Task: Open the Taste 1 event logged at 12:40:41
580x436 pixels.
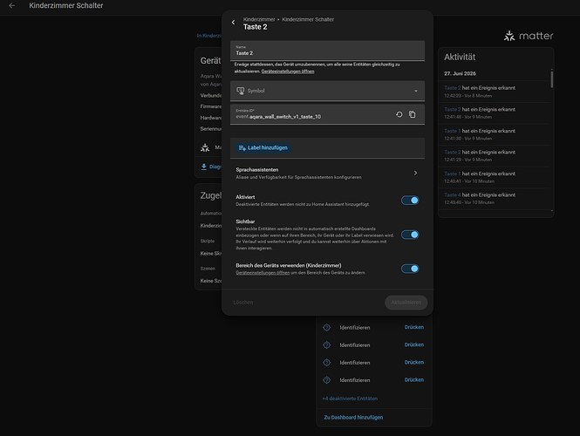Action: click(494, 177)
